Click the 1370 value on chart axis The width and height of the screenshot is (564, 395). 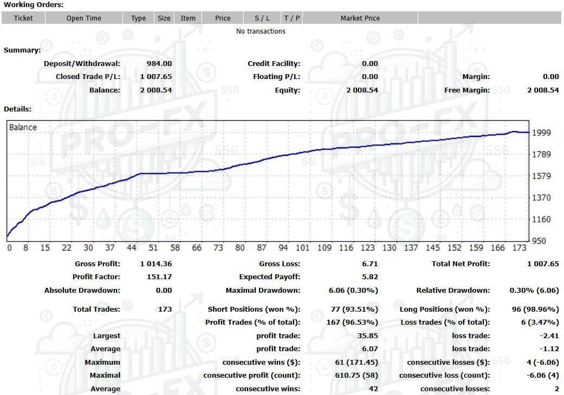(x=541, y=198)
